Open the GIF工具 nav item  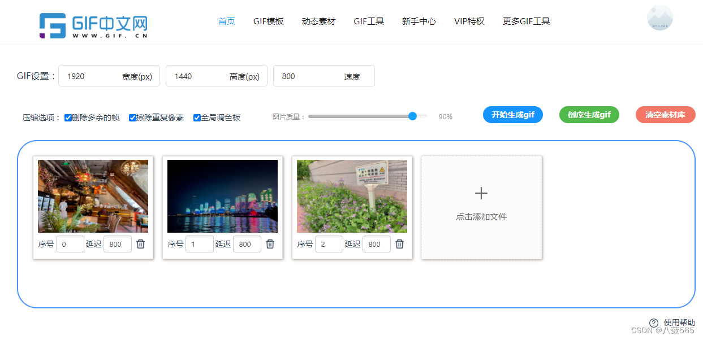369,21
